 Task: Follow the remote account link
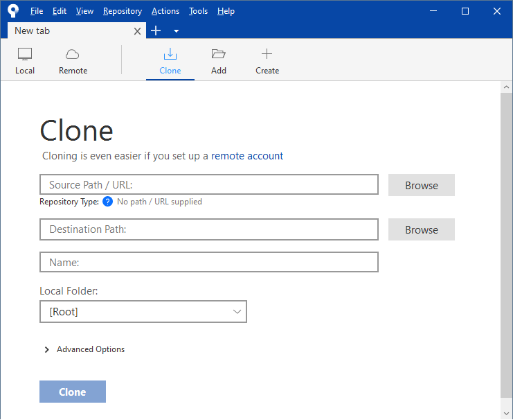click(247, 156)
